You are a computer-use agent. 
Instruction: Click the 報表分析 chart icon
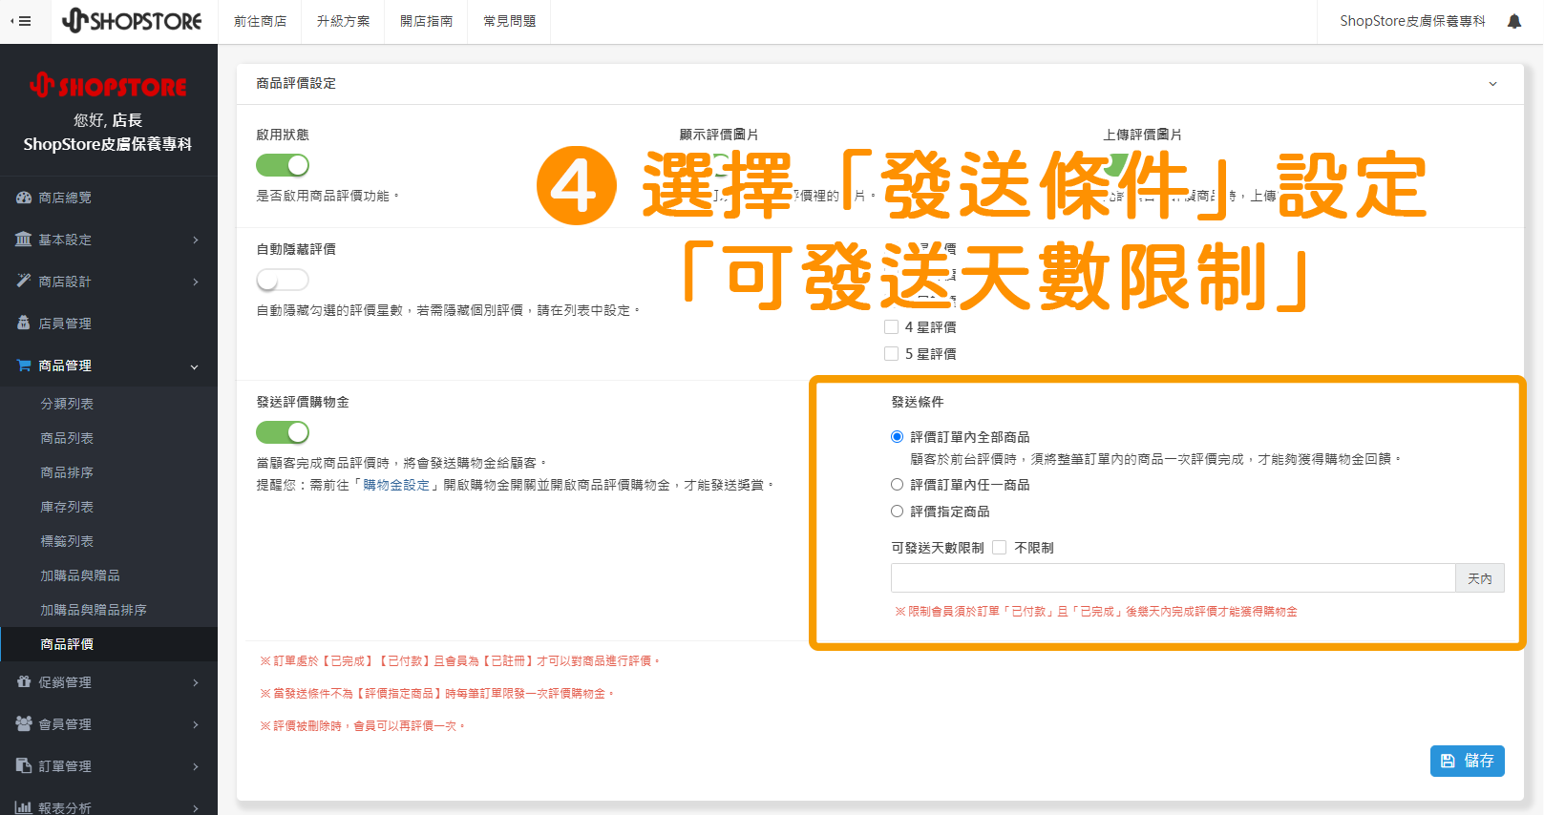coord(24,807)
